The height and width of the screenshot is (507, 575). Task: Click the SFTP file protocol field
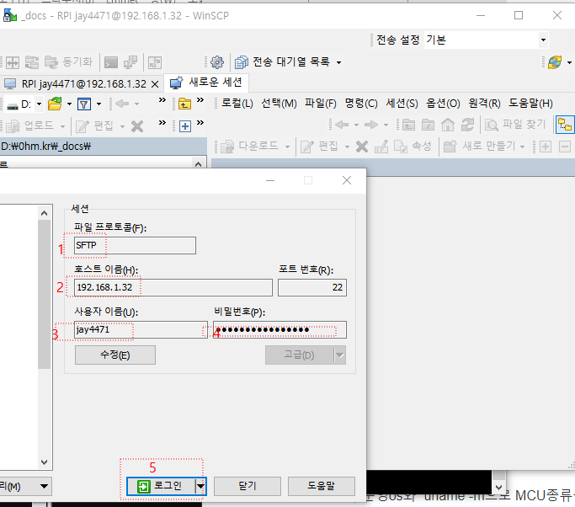tap(135, 245)
